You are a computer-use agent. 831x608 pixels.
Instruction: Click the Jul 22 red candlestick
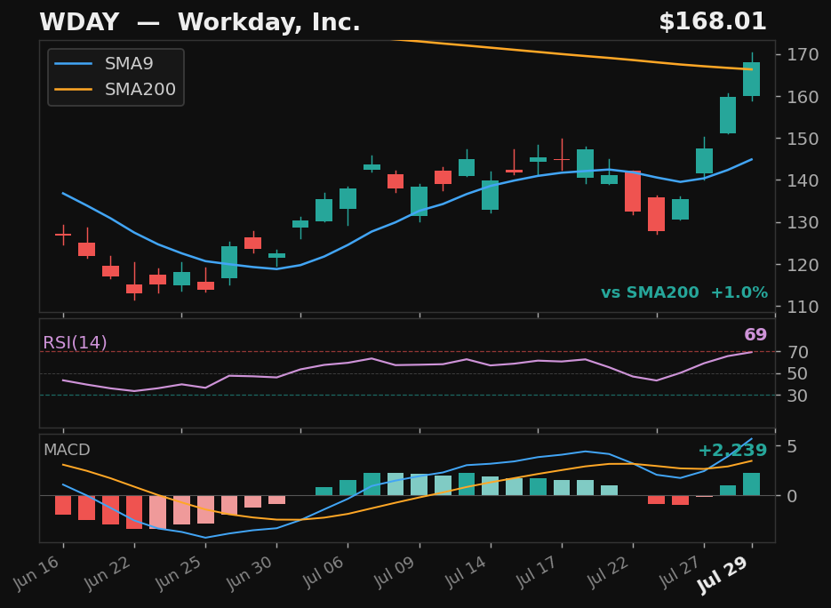[633, 192]
